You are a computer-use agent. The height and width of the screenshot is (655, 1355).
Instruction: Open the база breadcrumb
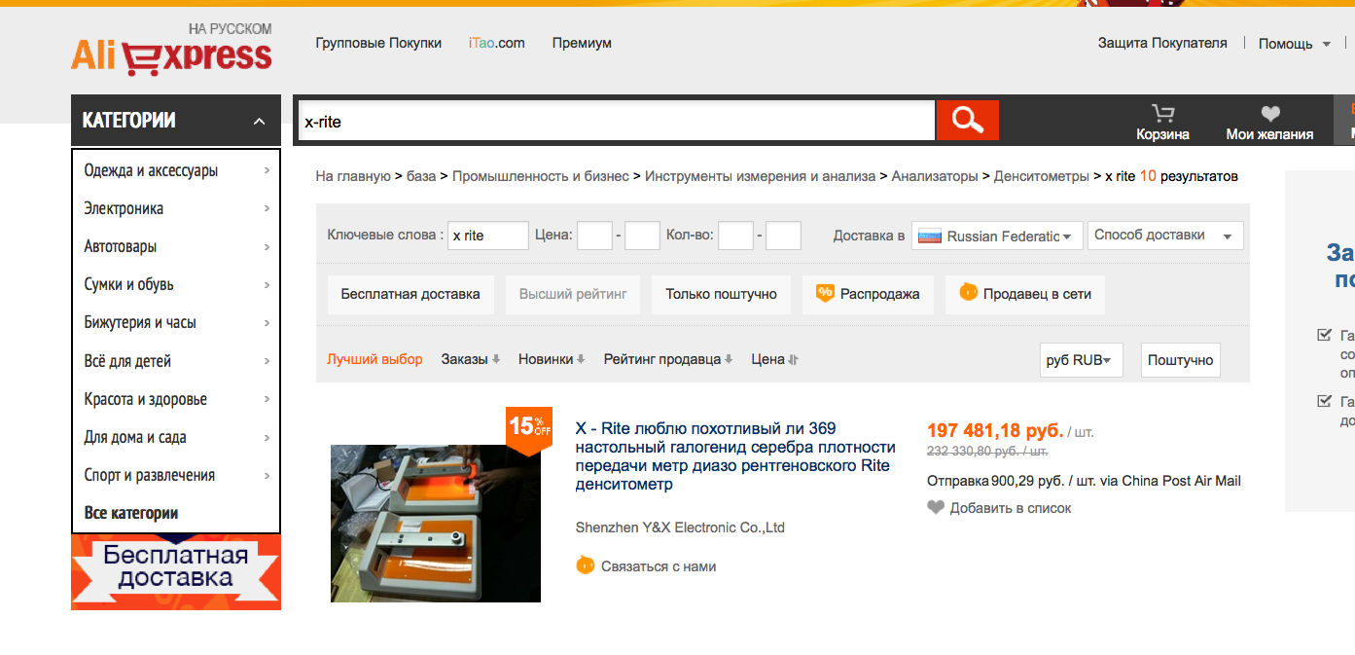point(421,176)
